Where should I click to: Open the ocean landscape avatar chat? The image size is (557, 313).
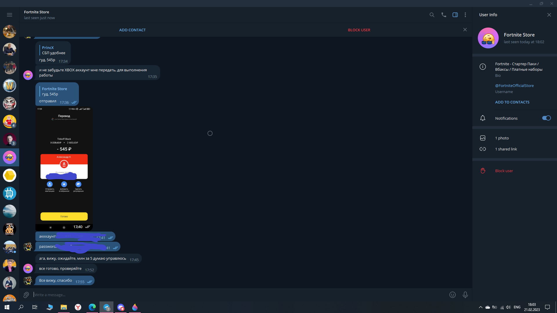tap(10, 211)
